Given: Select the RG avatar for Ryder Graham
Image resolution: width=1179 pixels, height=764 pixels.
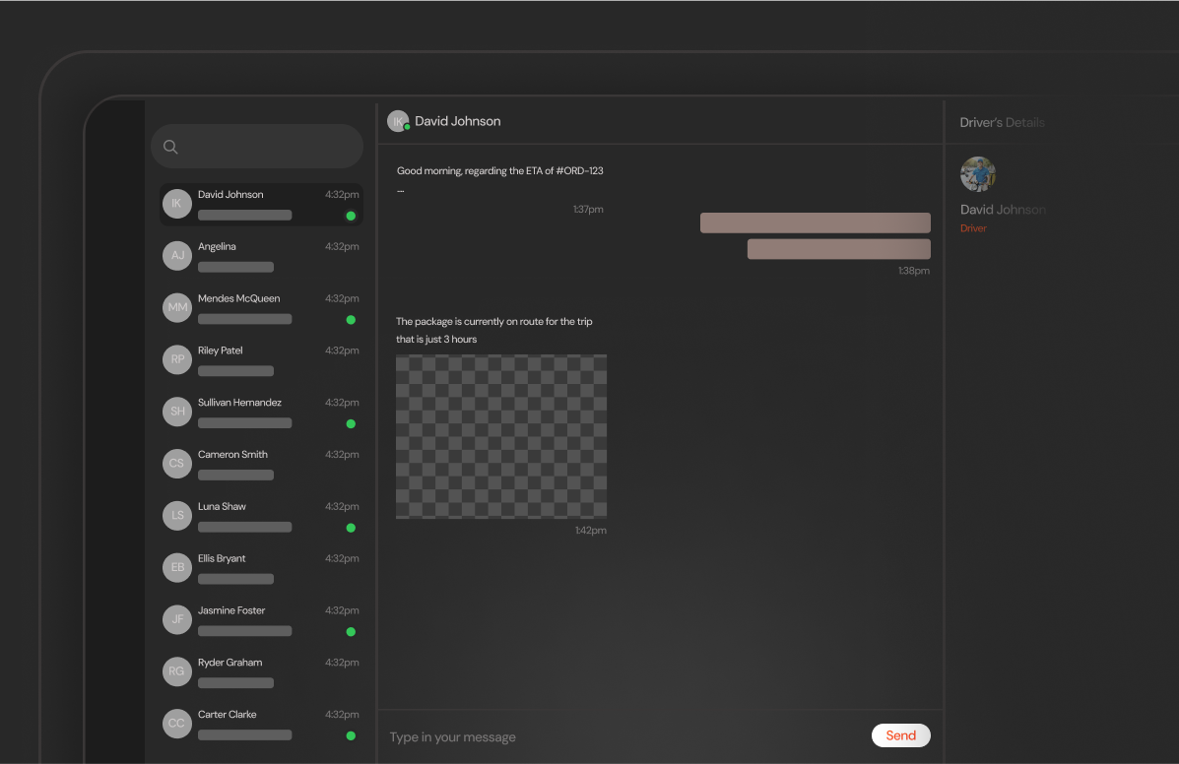Looking at the screenshot, I should pos(177,671).
